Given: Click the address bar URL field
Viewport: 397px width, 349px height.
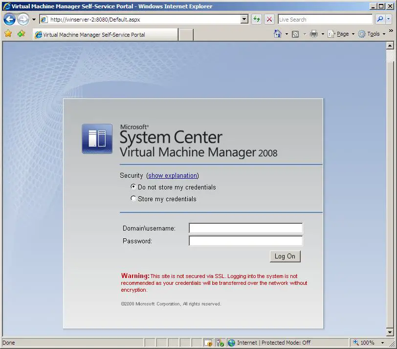Looking at the screenshot, I should pos(140,20).
